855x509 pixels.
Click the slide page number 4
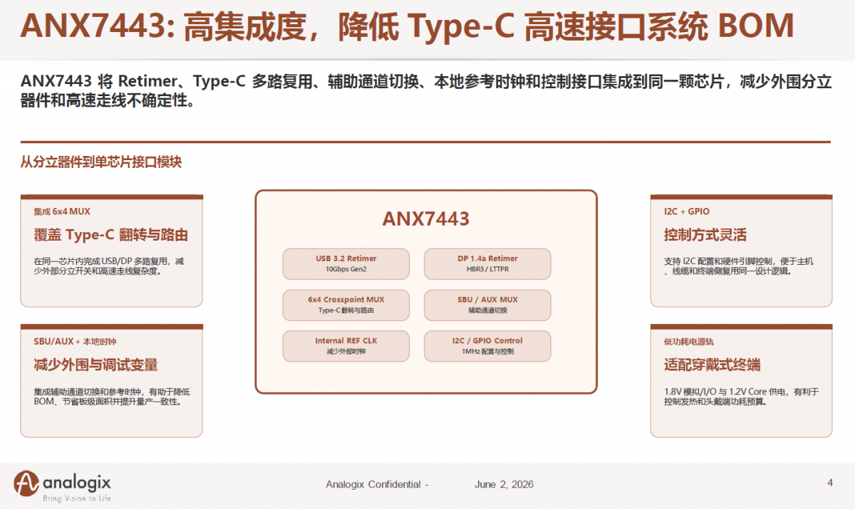[x=830, y=483]
